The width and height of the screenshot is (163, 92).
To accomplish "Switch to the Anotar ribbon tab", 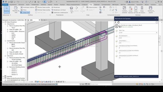I will (x=56, y=5).
